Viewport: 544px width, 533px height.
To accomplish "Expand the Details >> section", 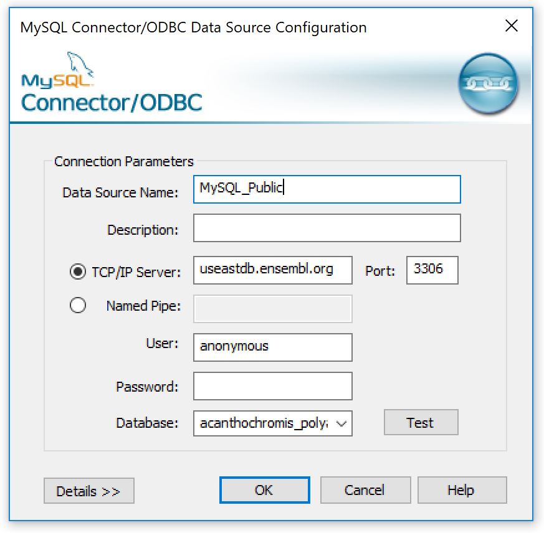I will (x=89, y=491).
